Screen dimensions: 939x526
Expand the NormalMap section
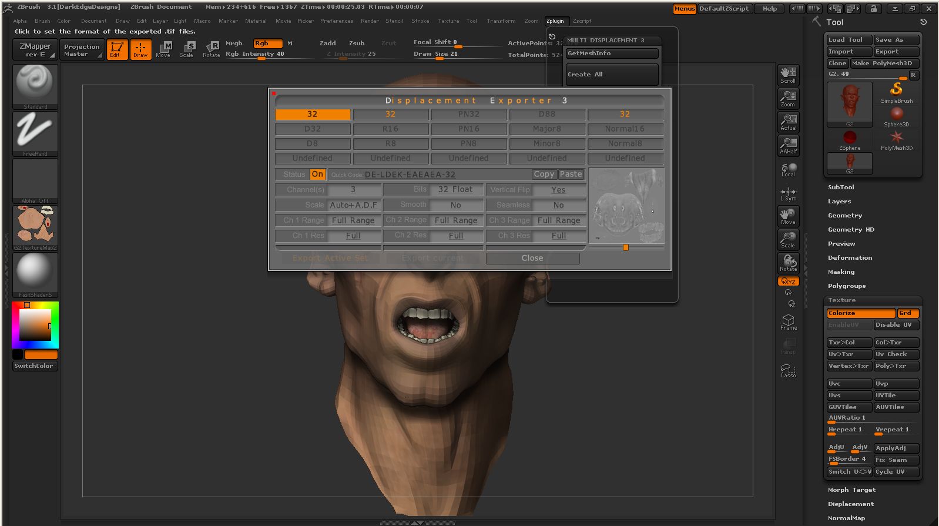[846, 518]
